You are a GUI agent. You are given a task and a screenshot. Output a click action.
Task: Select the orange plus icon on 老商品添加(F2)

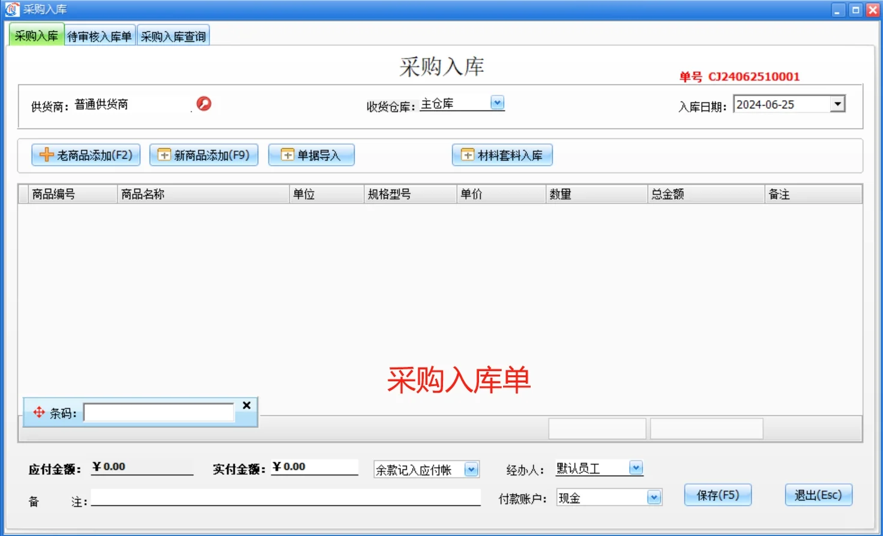tap(45, 155)
